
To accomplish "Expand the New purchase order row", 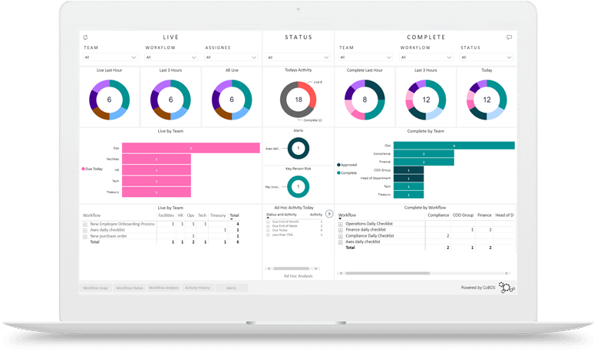I will (85, 237).
